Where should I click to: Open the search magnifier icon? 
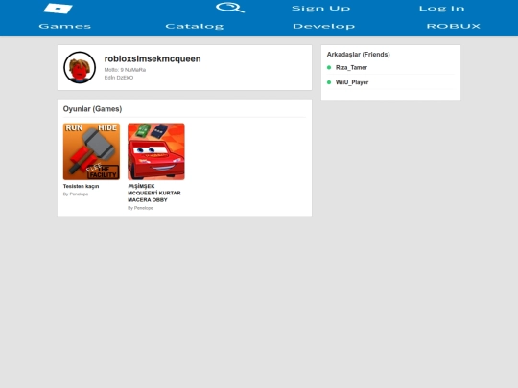230,8
